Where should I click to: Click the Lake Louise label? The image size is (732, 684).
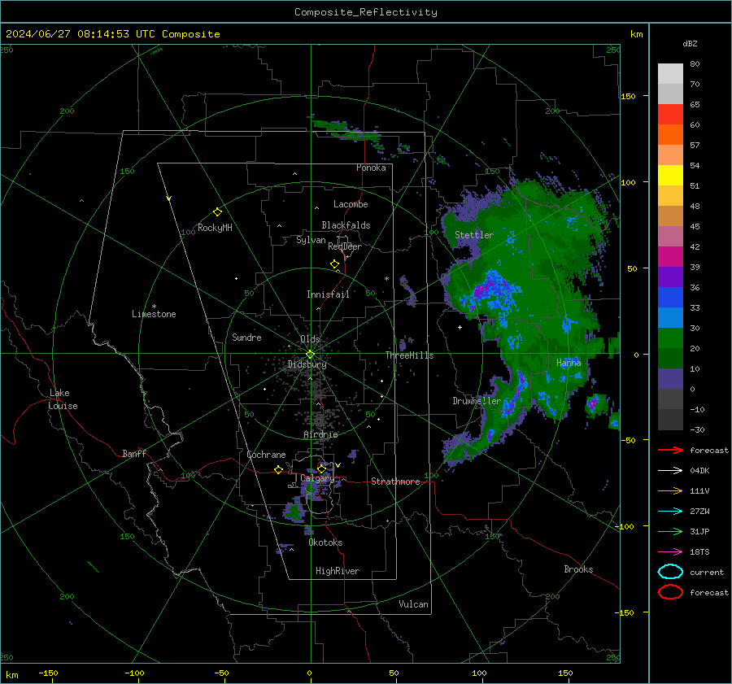(x=63, y=399)
